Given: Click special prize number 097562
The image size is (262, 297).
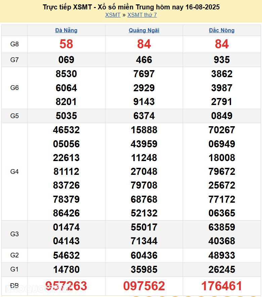Looking at the screenshot, I should (144, 286).
